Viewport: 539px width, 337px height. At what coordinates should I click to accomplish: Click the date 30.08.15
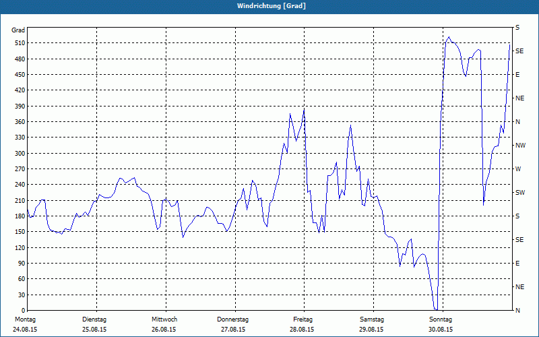441,330
